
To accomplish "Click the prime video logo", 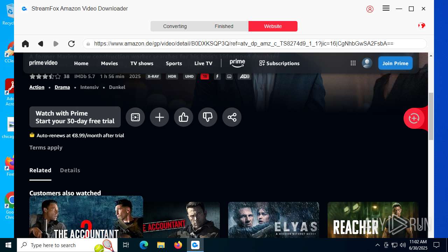I will [x=43, y=63].
